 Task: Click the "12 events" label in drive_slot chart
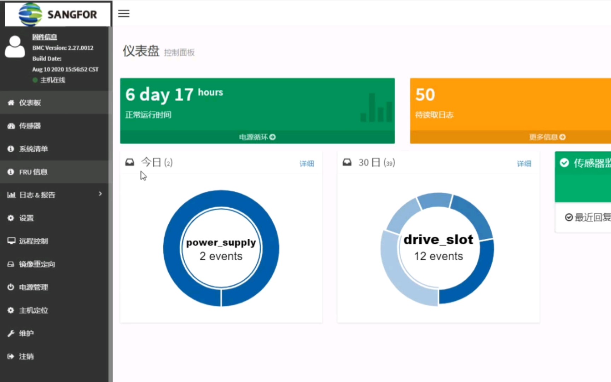click(438, 256)
